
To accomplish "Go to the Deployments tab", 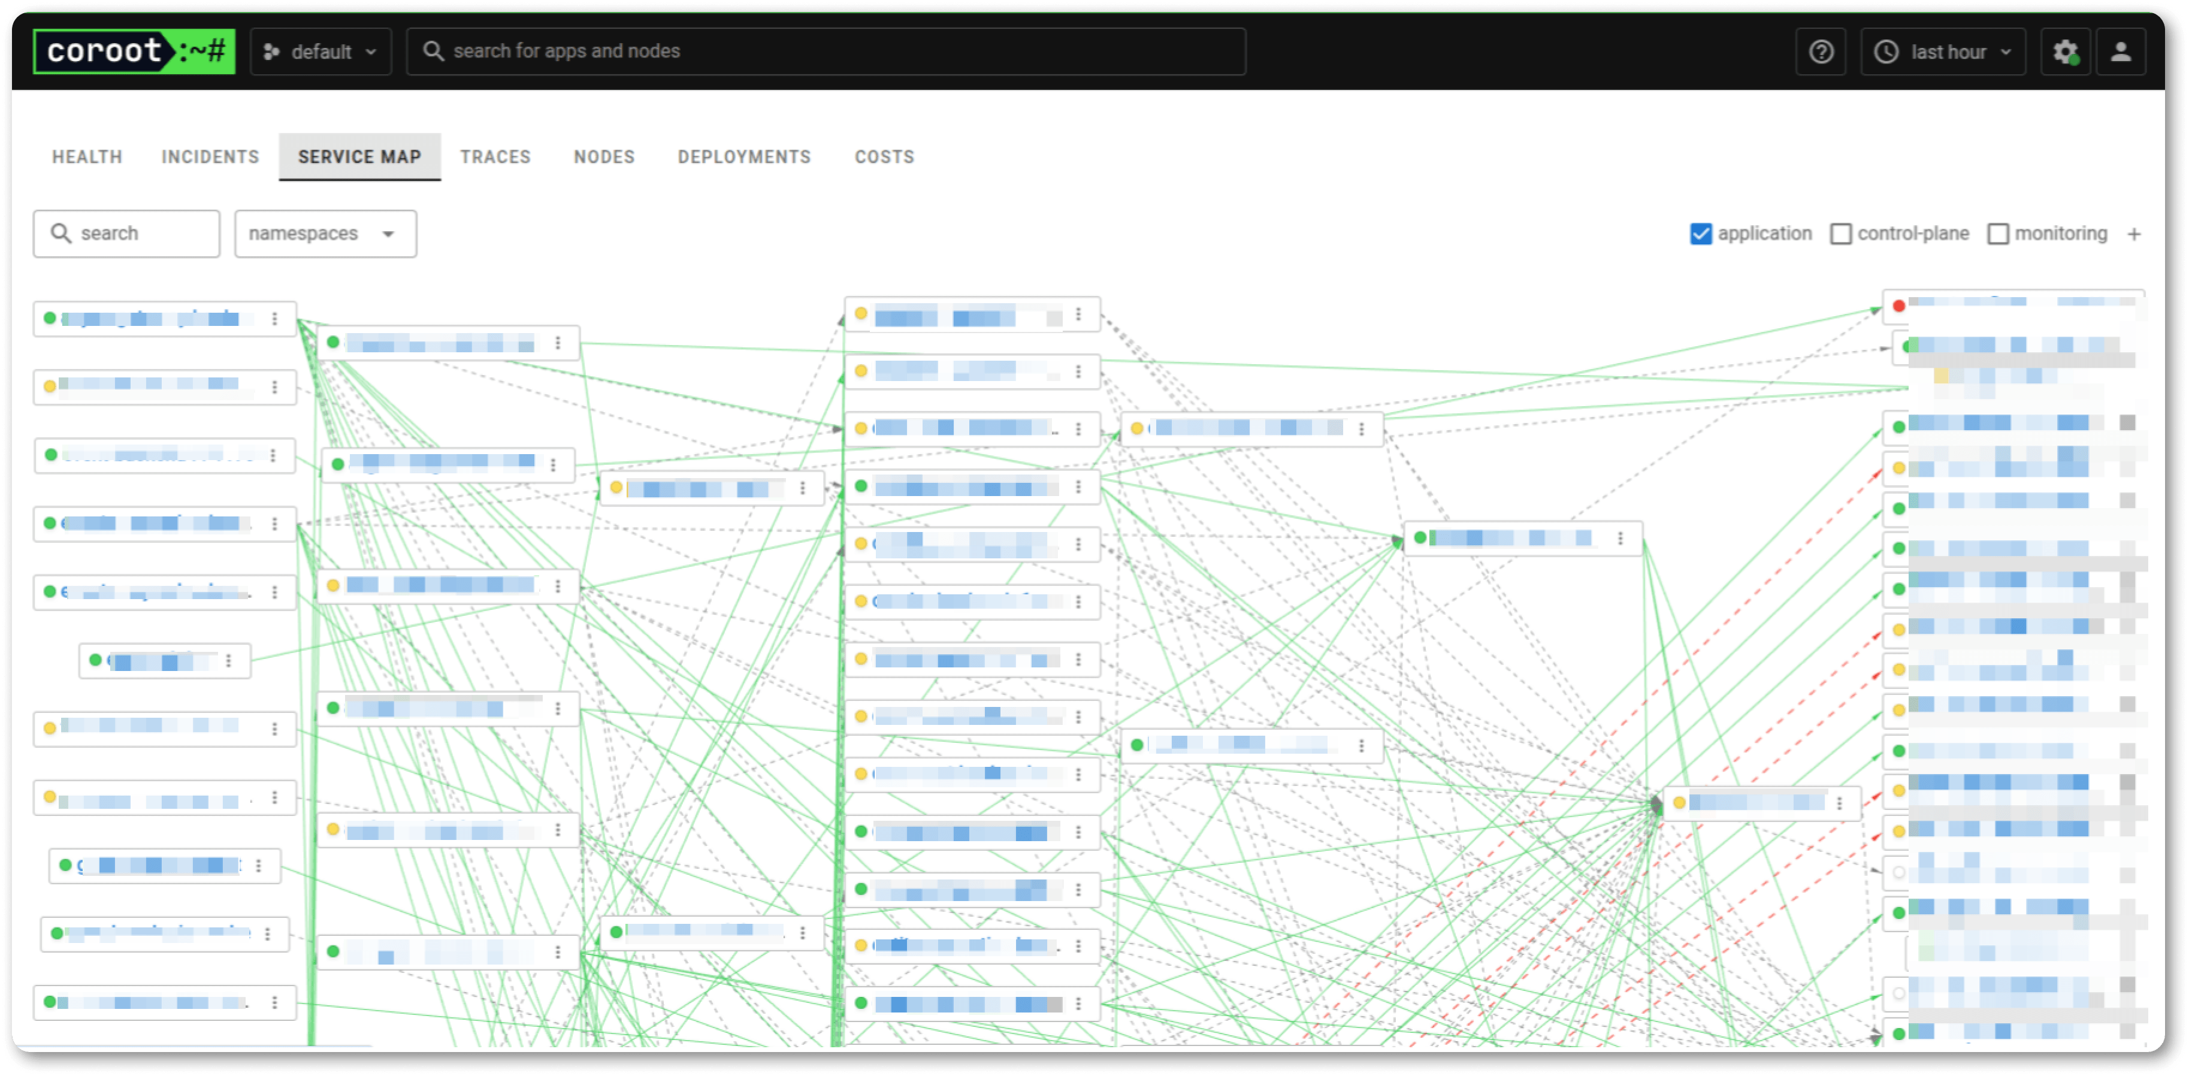I will point(743,157).
